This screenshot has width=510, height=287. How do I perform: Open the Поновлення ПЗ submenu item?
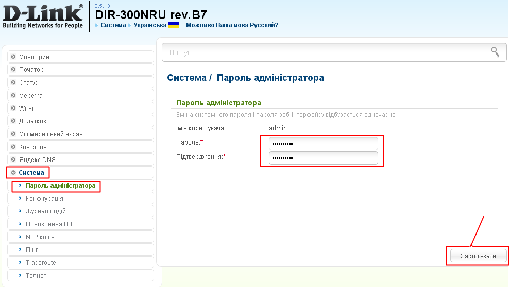(80, 224)
